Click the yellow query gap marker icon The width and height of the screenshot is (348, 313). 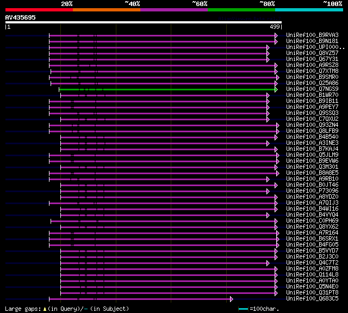pyautogui.click(x=45, y=309)
